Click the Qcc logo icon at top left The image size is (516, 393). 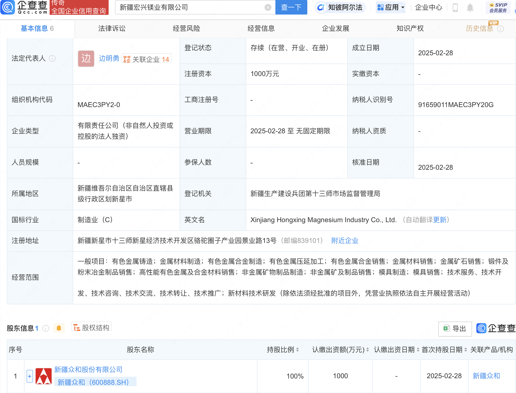(8, 7)
